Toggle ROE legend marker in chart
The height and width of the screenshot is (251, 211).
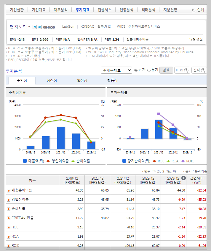click(154, 161)
